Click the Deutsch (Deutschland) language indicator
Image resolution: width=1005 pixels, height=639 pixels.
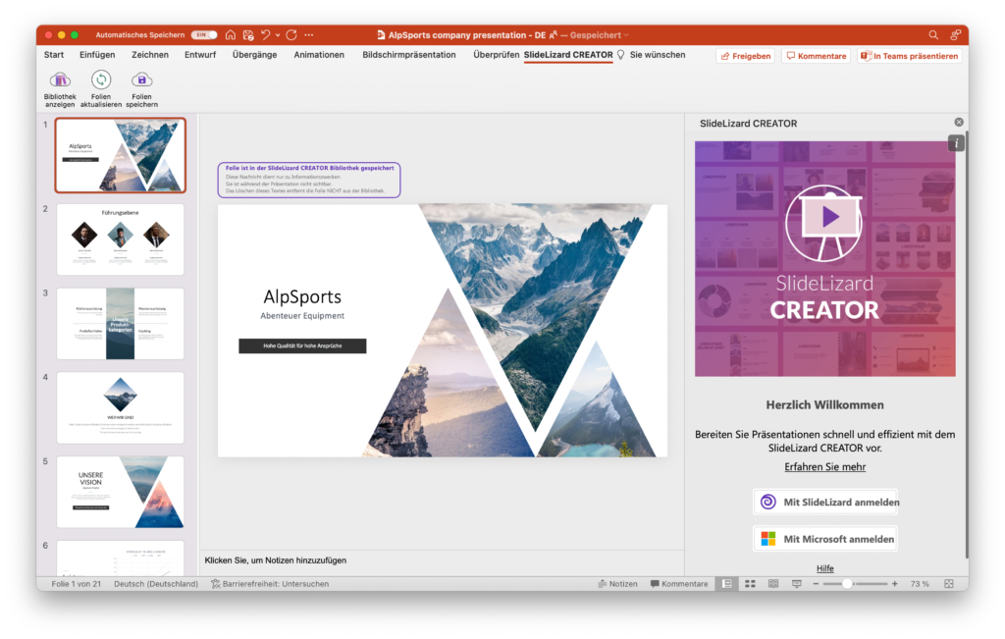[x=156, y=584]
